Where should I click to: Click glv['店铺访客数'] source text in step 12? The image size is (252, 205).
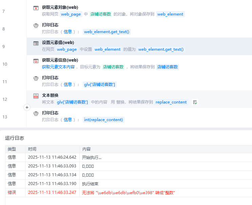(x=72, y=102)
